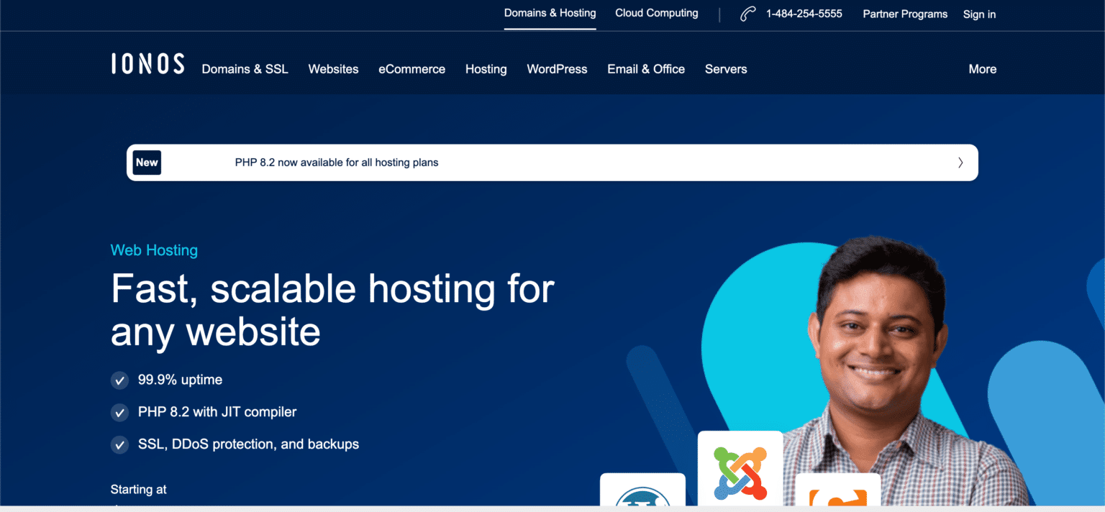
Task: Click the checkmark beside PHP 8.2 with JIT
Action: [x=119, y=413]
